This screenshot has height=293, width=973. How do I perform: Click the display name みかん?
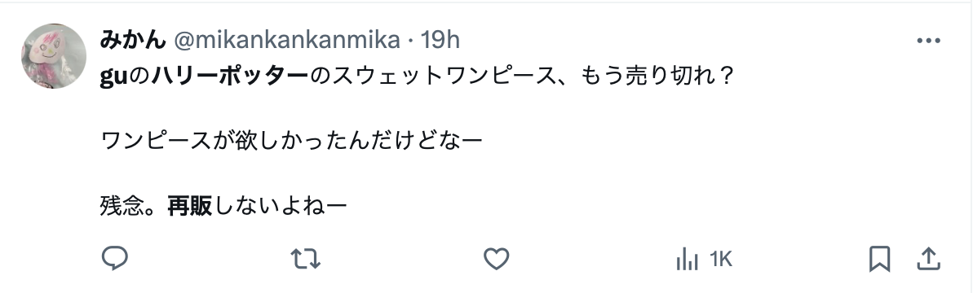pyautogui.click(x=132, y=40)
